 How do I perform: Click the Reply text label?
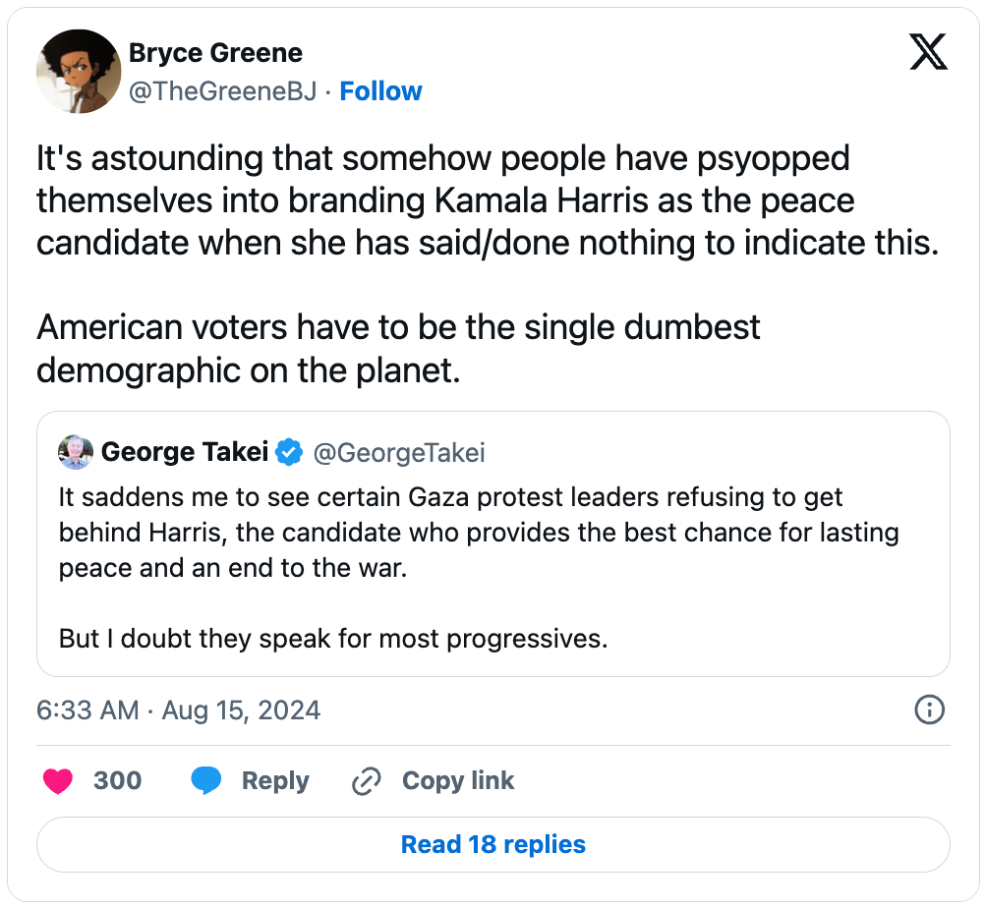(275, 781)
